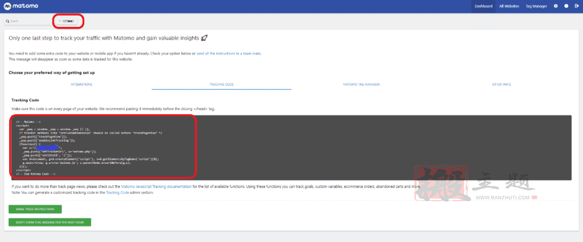Image resolution: width=583 pixels, height=242 pixels.
Task: Focus the Search input field
Action: point(28,21)
